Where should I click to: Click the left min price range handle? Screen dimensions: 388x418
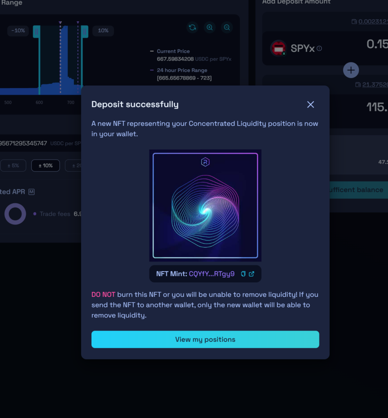pyautogui.click(x=36, y=31)
